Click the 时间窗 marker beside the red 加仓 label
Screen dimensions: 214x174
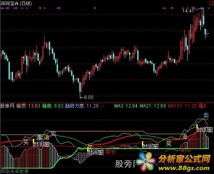[x=95, y=152]
